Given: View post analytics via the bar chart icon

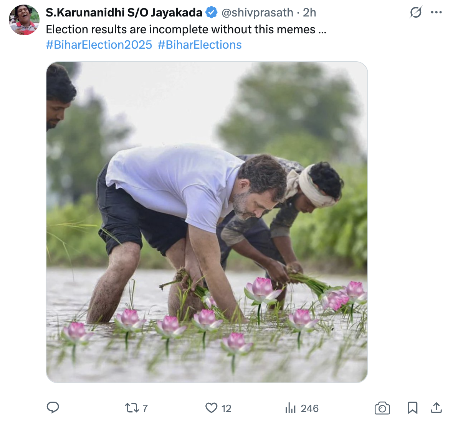Looking at the screenshot, I should tap(291, 408).
